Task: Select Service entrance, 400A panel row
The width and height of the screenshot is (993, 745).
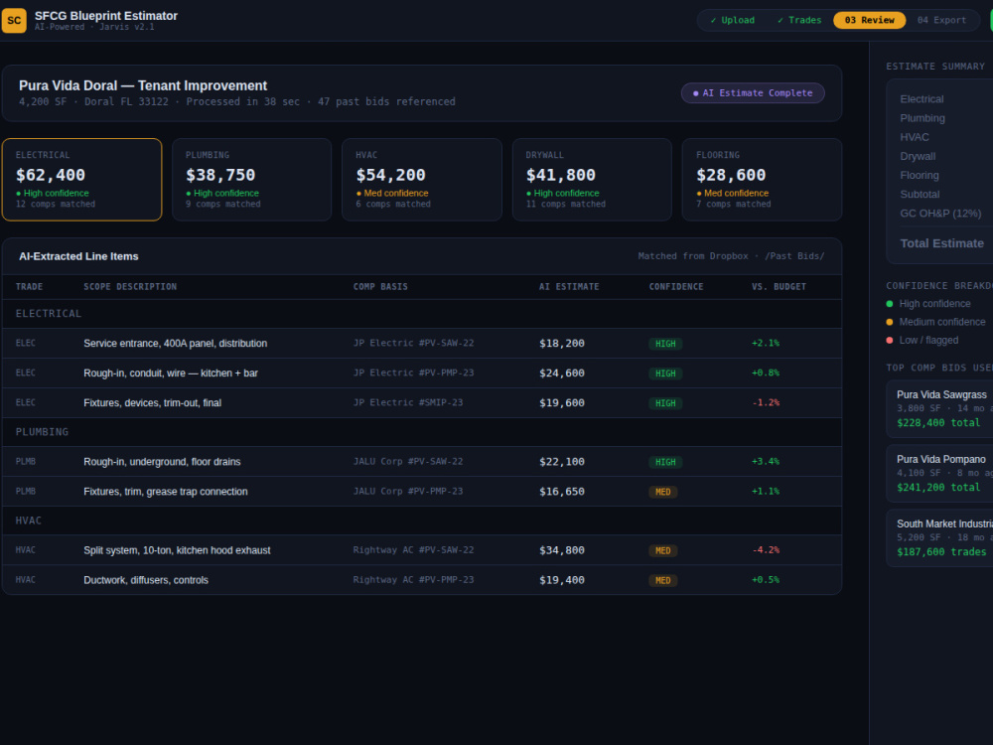Action: click(422, 344)
